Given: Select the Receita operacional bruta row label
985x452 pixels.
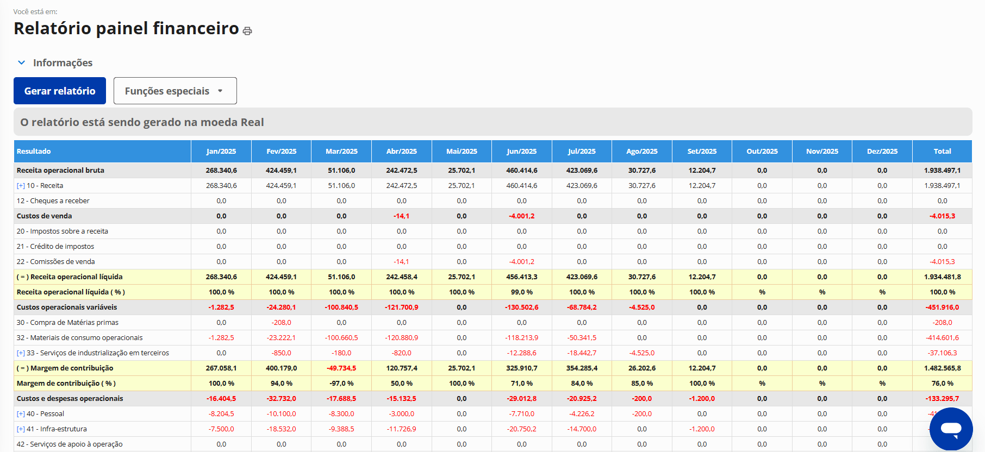Looking at the screenshot, I should click(x=60, y=171).
